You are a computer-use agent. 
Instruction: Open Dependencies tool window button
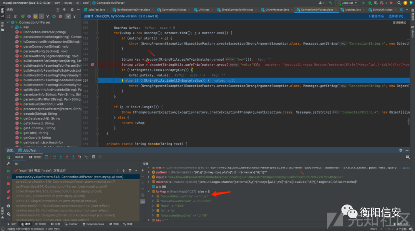coord(93,224)
